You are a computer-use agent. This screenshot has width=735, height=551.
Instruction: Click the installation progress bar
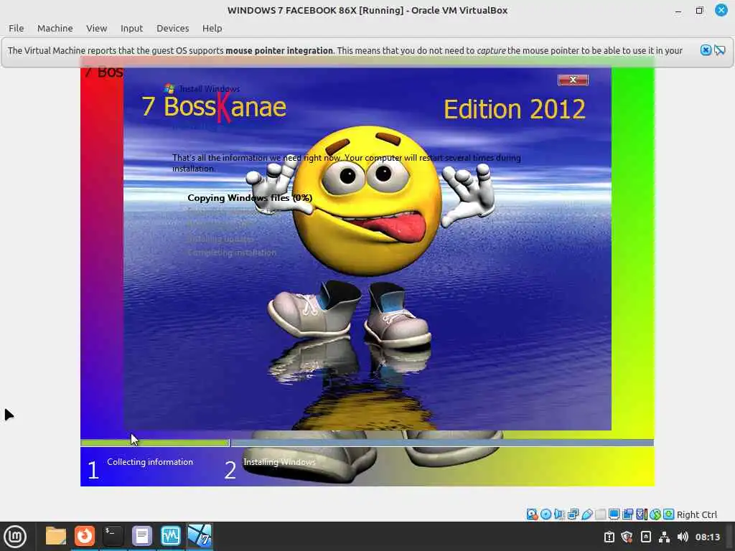(367, 443)
